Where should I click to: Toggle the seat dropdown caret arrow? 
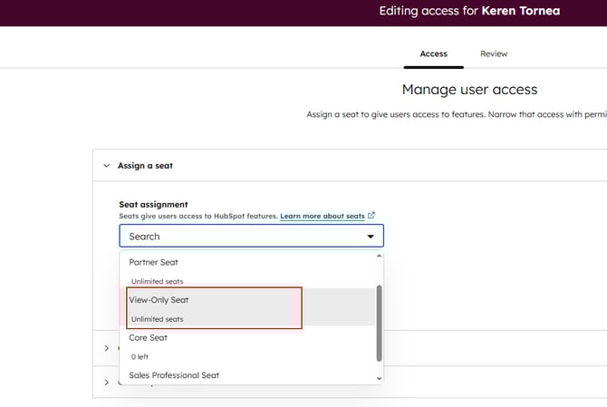371,237
